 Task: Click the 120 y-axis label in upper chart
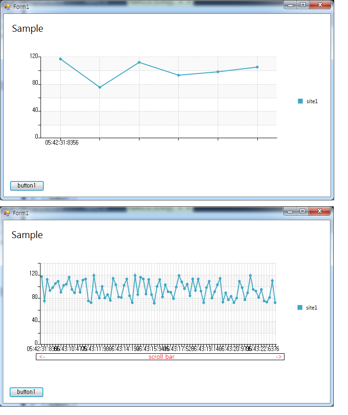[x=35, y=57]
